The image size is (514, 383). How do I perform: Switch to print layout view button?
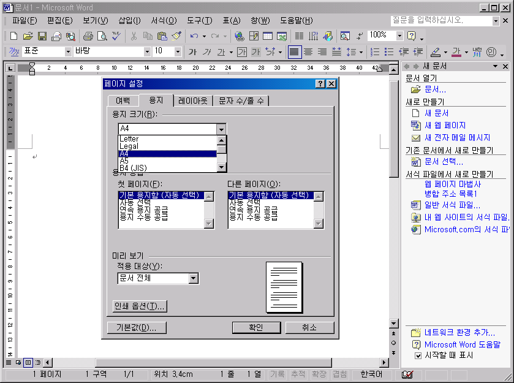pyautogui.click(x=28, y=362)
